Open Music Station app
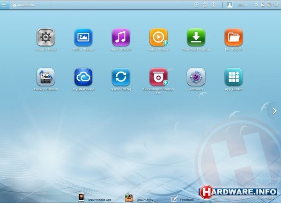This screenshot has width=281, height=203. tap(121, 37)
